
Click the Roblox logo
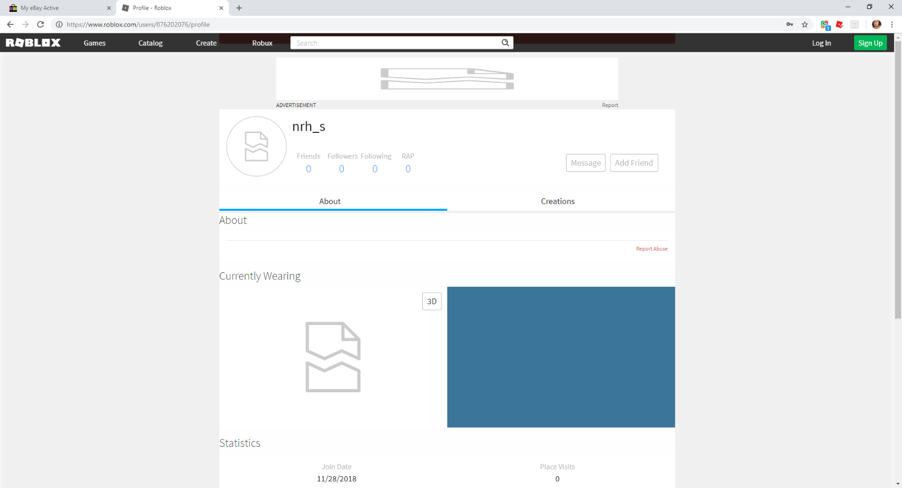[33, 43]
